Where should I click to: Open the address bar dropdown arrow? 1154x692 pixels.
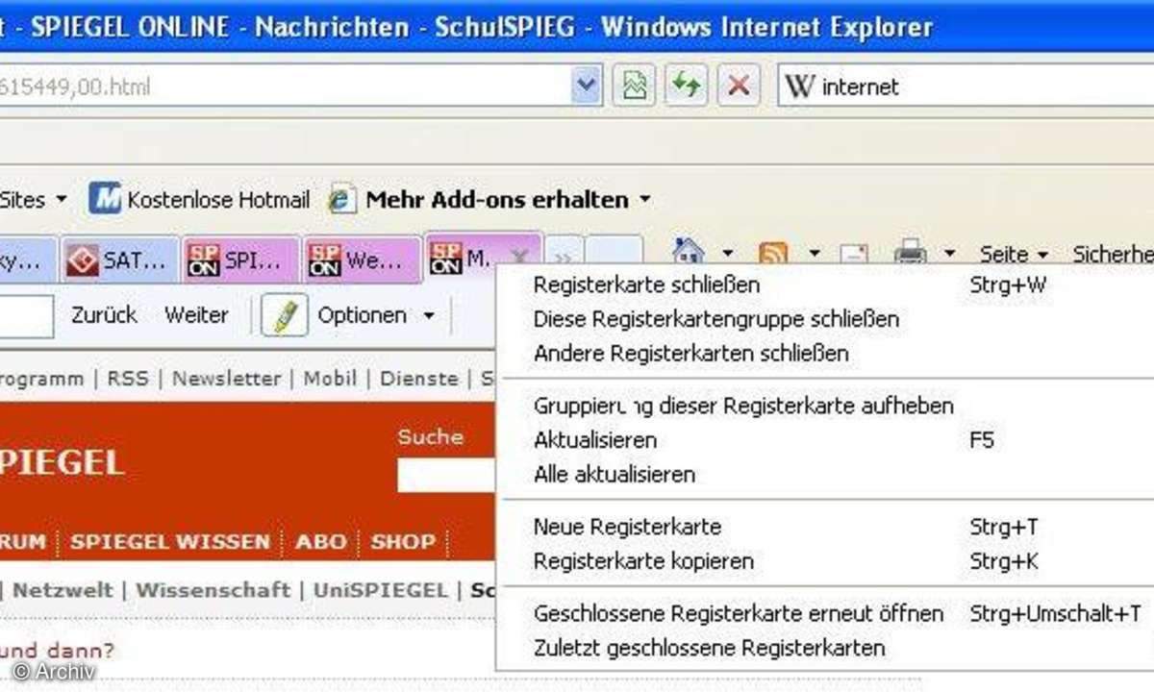pos(587,86)
